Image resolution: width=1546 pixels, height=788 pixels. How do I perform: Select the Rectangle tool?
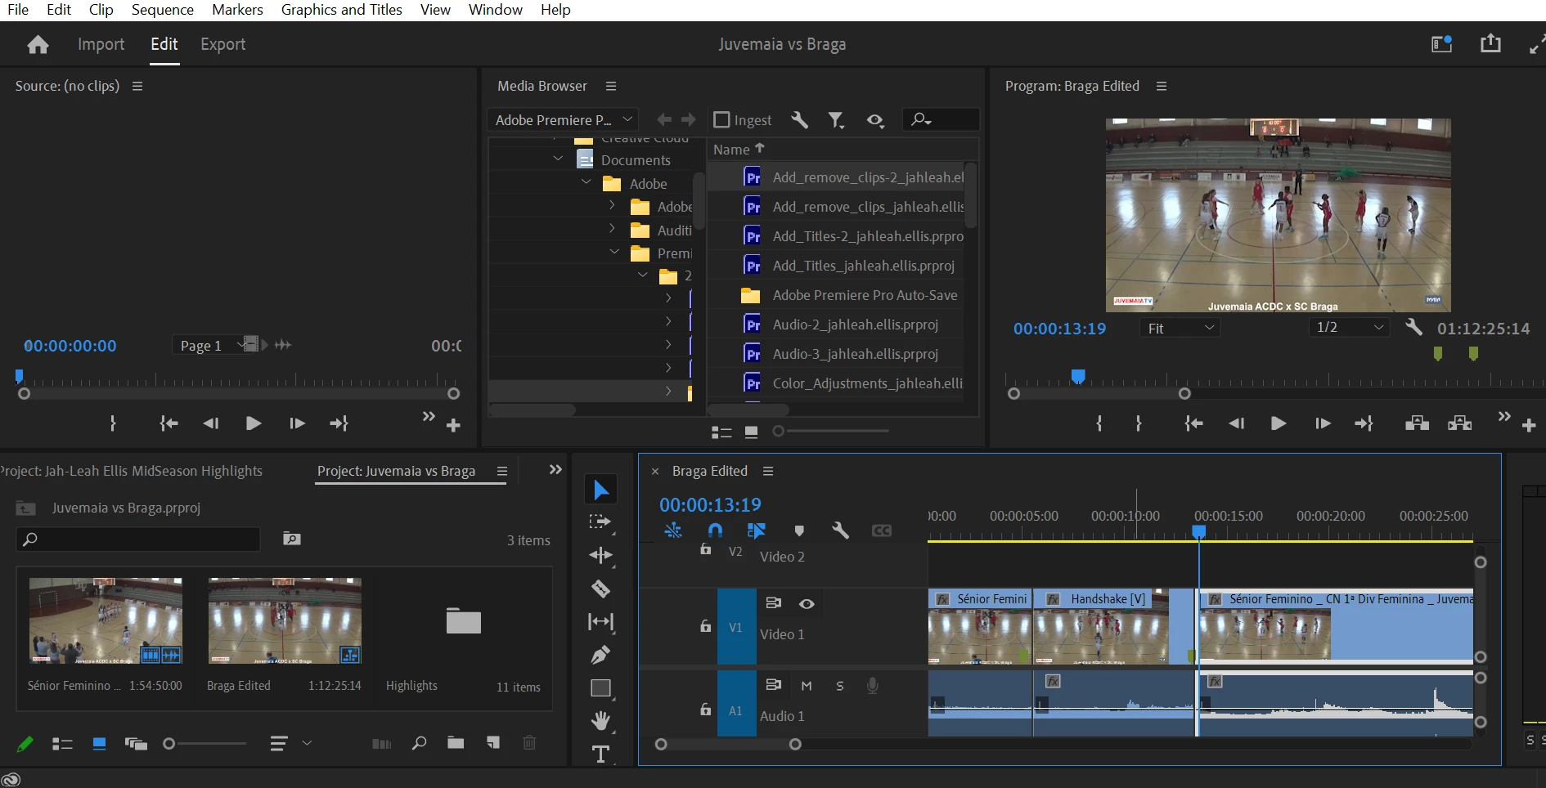[600, 688]
